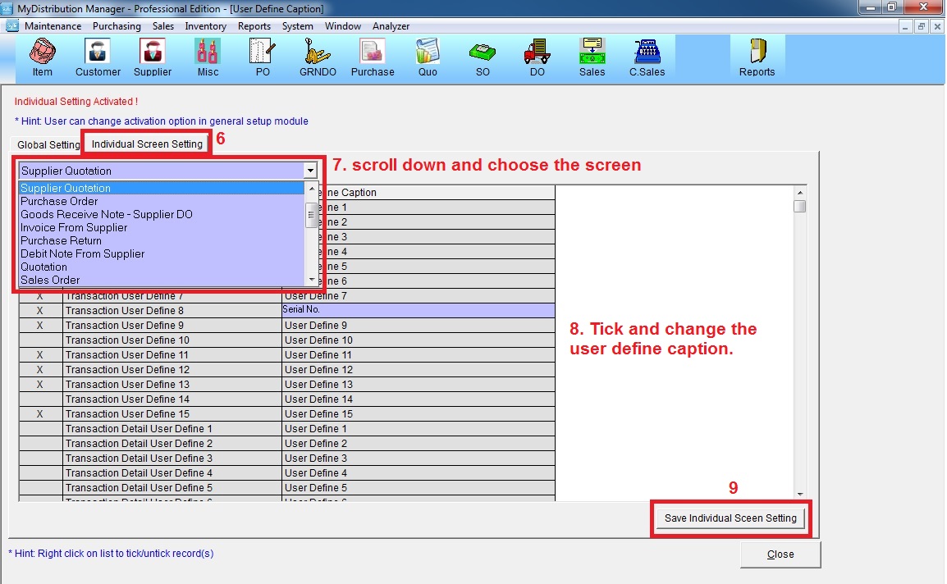Click the DO delivery truck icon

click(537, 57)
